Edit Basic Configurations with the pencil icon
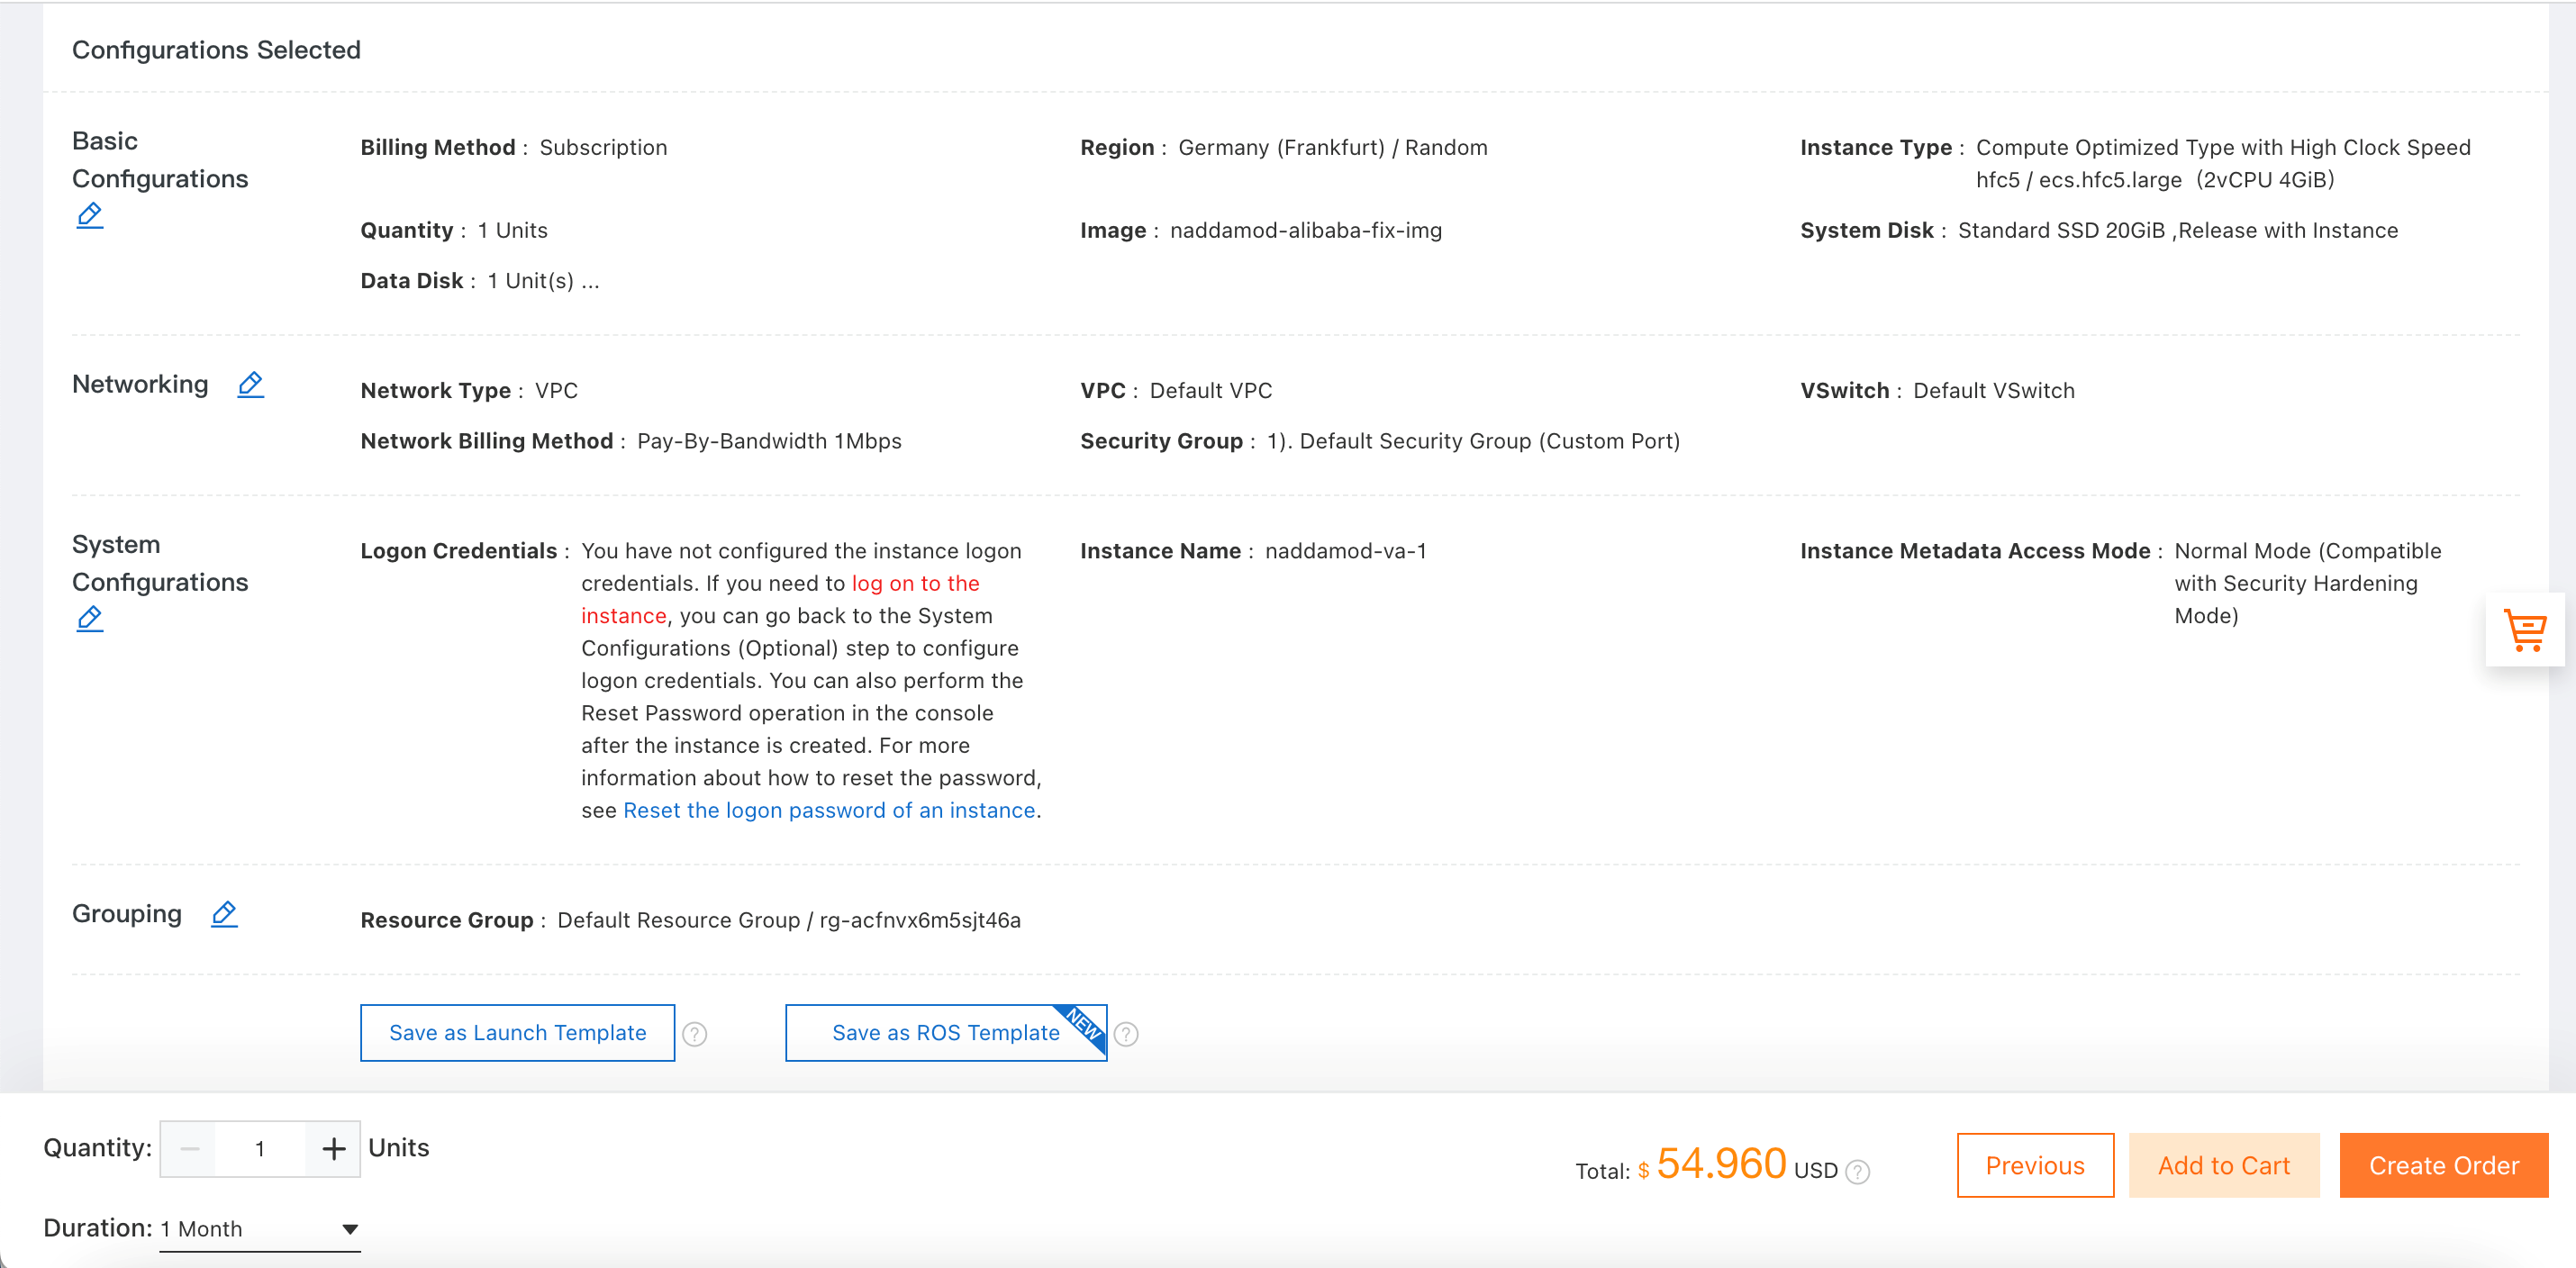Image resolution: width=2576 pixels, height=1268 pixels. [90, 215]
